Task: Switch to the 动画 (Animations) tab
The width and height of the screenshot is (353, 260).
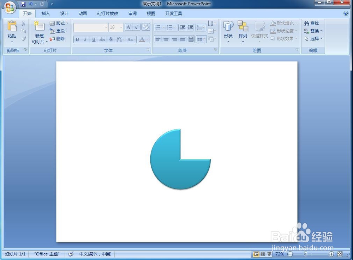Action: (83, 13)
